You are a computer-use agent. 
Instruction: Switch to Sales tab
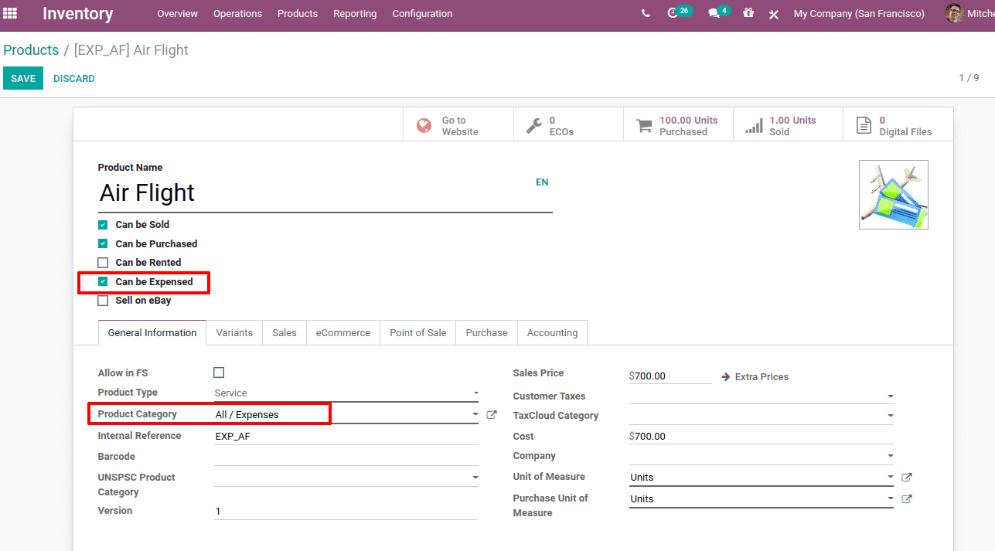tap(285, 333)
